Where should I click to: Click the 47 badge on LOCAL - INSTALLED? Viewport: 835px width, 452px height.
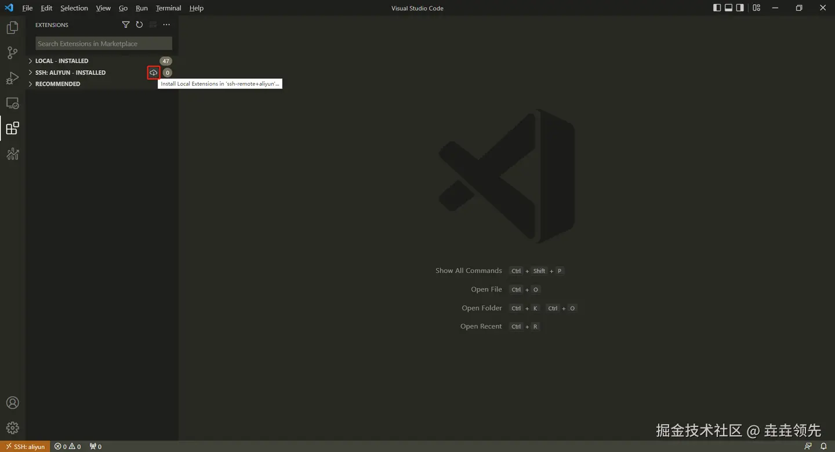(x=166, y=61)
